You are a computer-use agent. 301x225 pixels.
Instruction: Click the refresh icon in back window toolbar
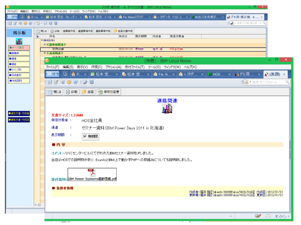pos(30,23)
